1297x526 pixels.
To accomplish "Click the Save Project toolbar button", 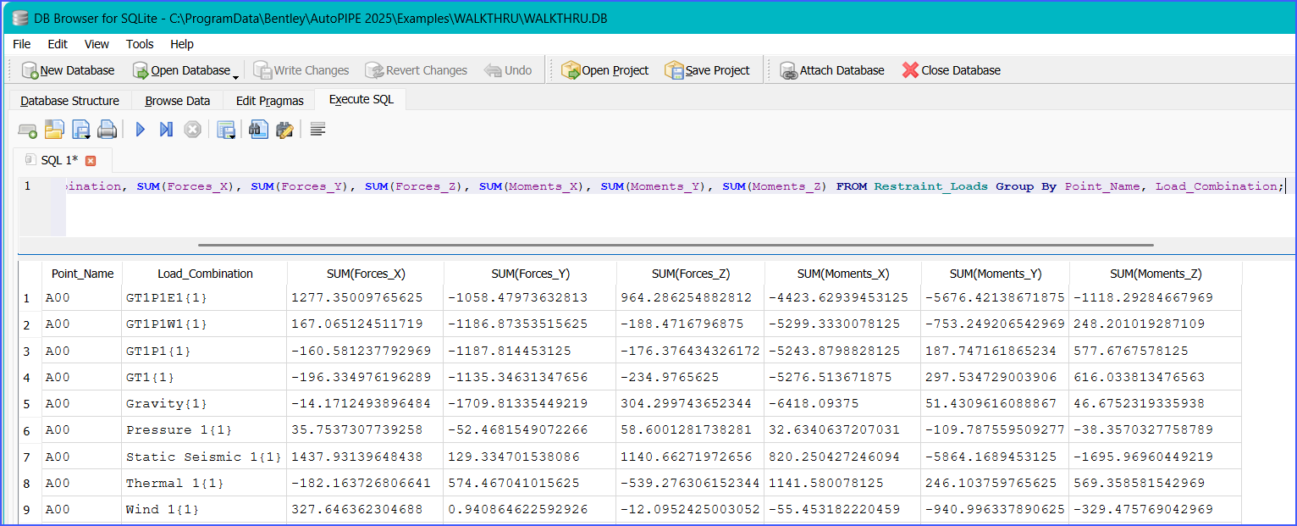I will (707, 70).
